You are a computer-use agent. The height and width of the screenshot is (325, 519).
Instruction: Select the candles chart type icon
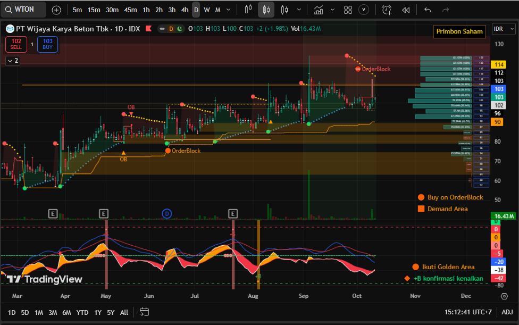(266, 10)
